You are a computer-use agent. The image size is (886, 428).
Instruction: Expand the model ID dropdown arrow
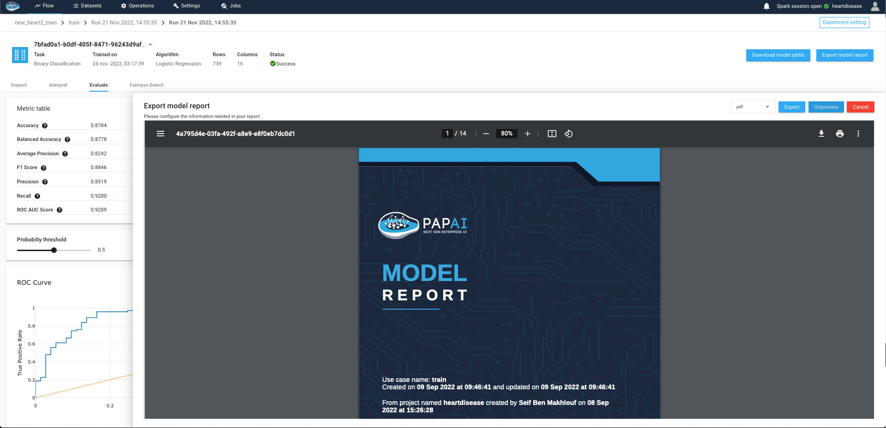[150, 45]
